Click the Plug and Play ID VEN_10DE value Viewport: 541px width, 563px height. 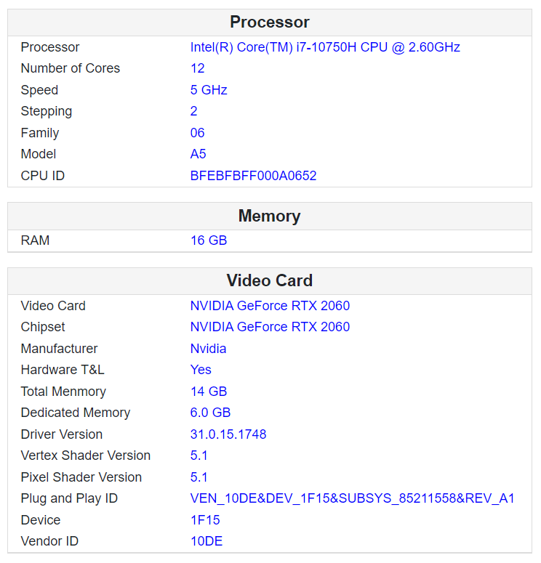click(x=352, y=498)
